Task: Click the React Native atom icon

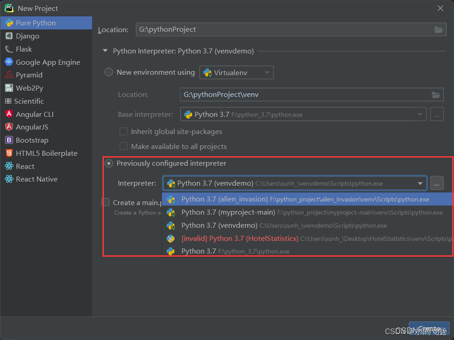Action: 9,179
